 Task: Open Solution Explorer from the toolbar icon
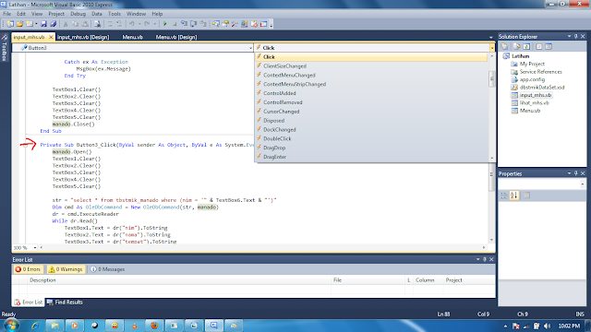(x=215, y=24)
